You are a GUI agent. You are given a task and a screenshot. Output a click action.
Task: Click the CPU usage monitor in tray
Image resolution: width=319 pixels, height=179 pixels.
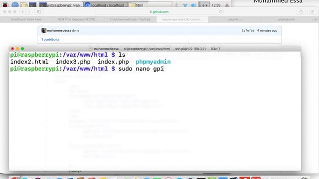(x=204, y=5)
